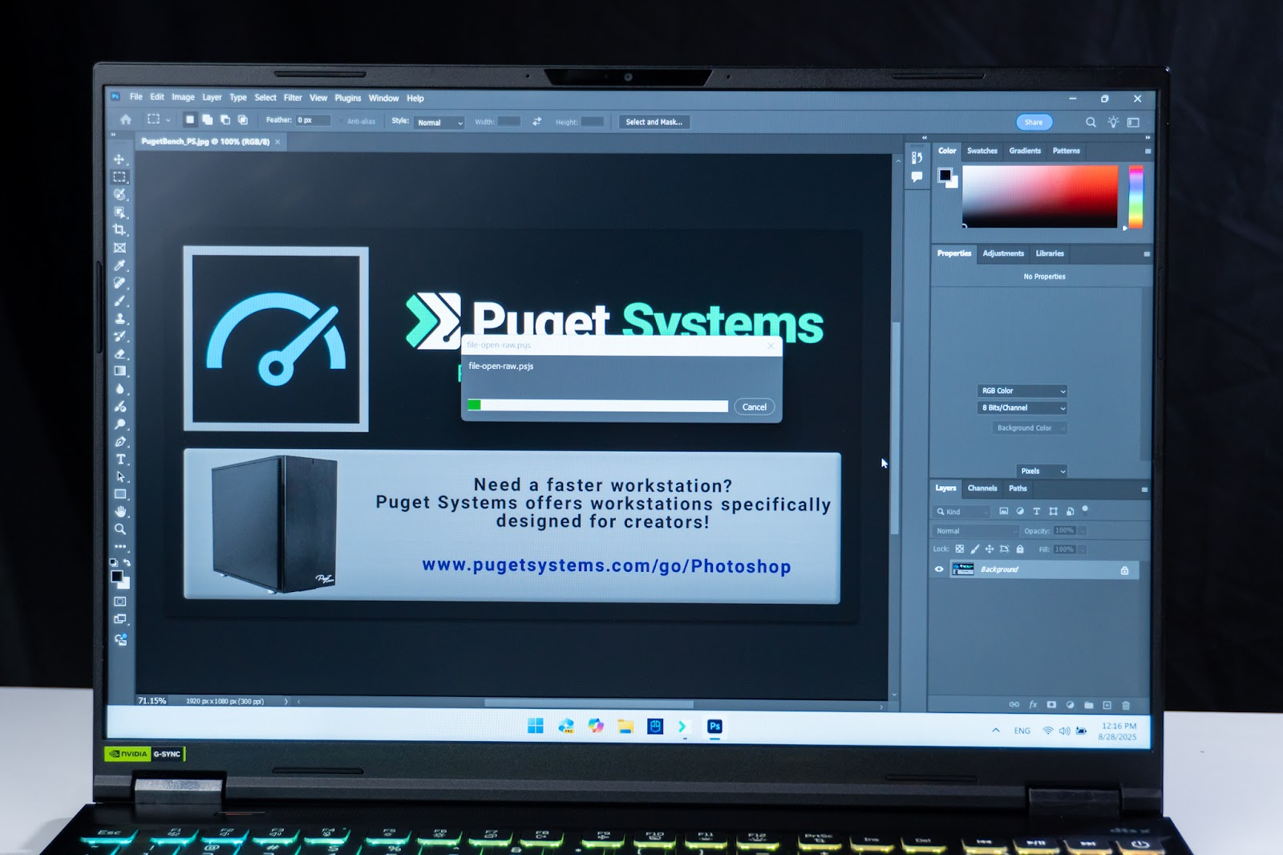The height and width of the screenshot is (855, 1283).
Task: Expand the Opacity slider arrow
Action: pos(1082,530)
